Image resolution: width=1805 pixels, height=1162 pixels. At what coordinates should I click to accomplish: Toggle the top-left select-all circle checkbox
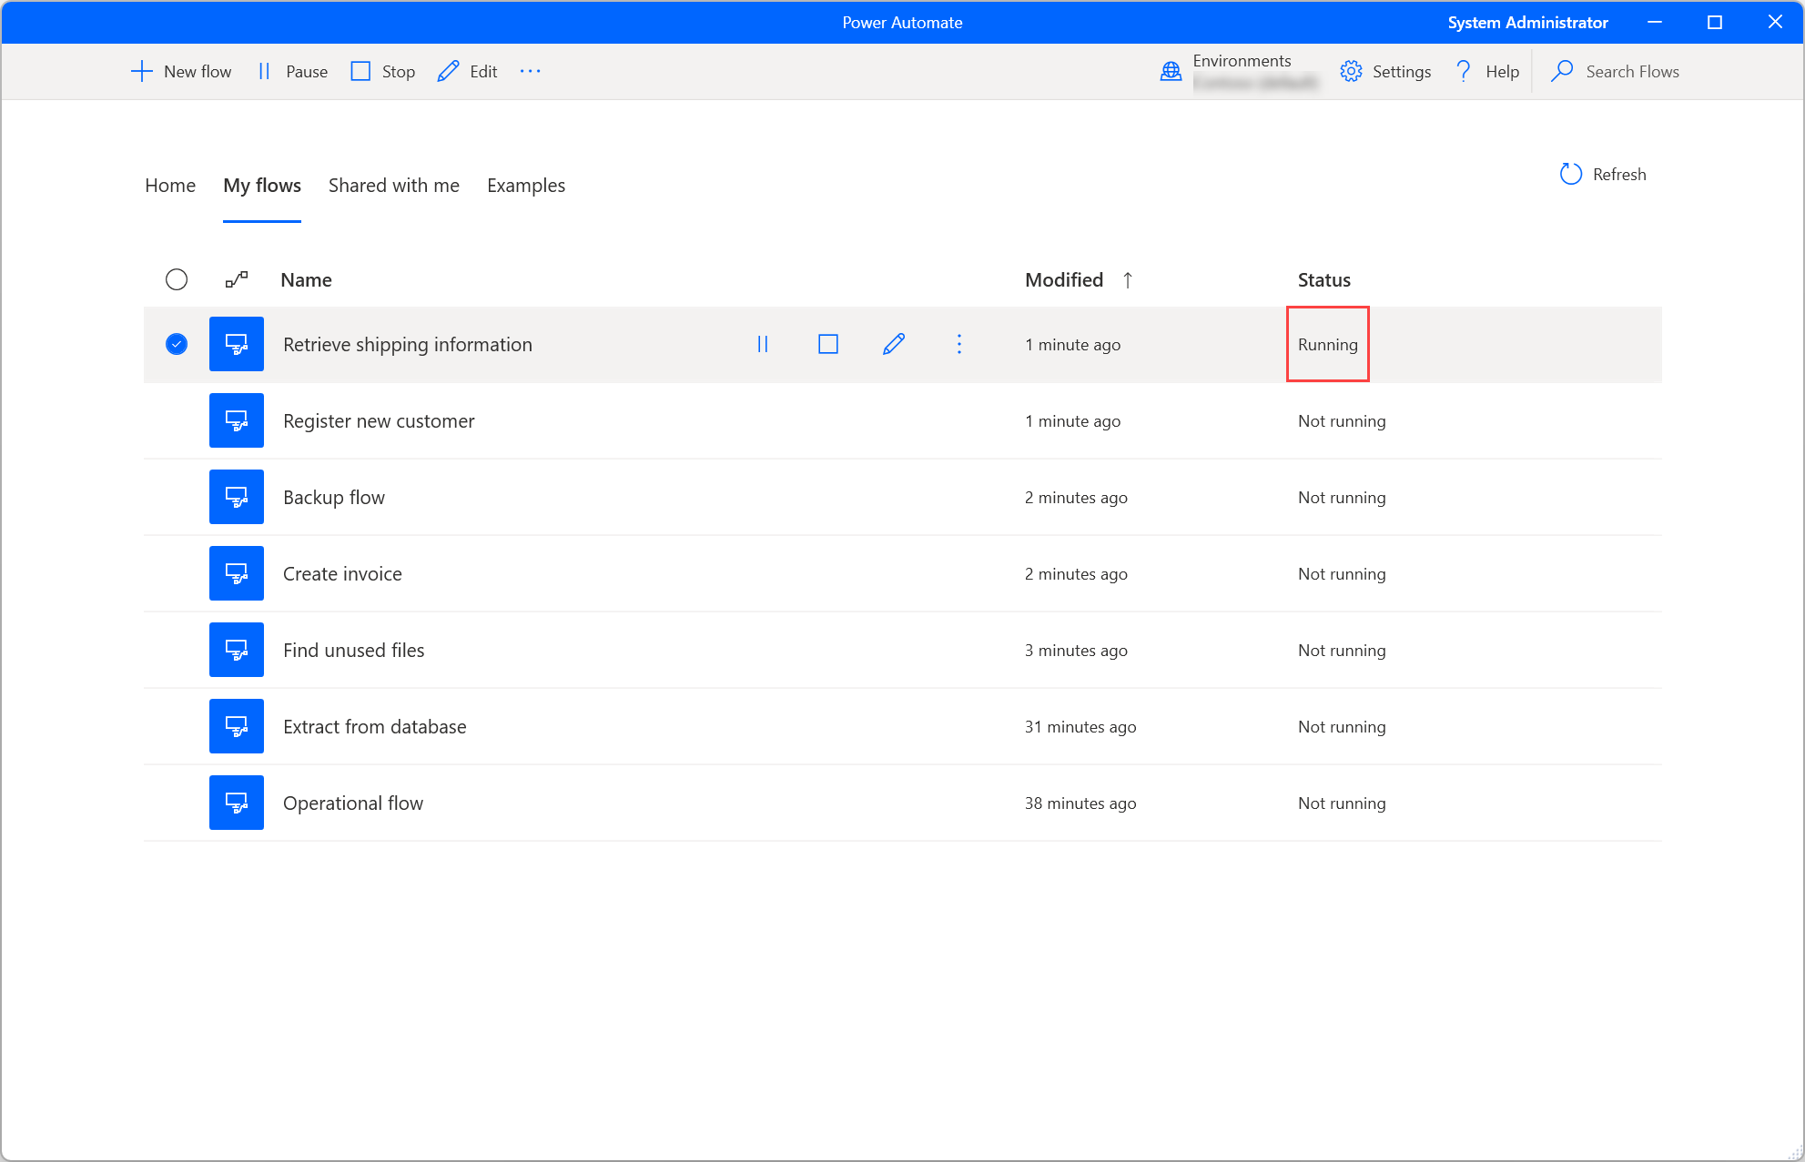click(177, 280)
